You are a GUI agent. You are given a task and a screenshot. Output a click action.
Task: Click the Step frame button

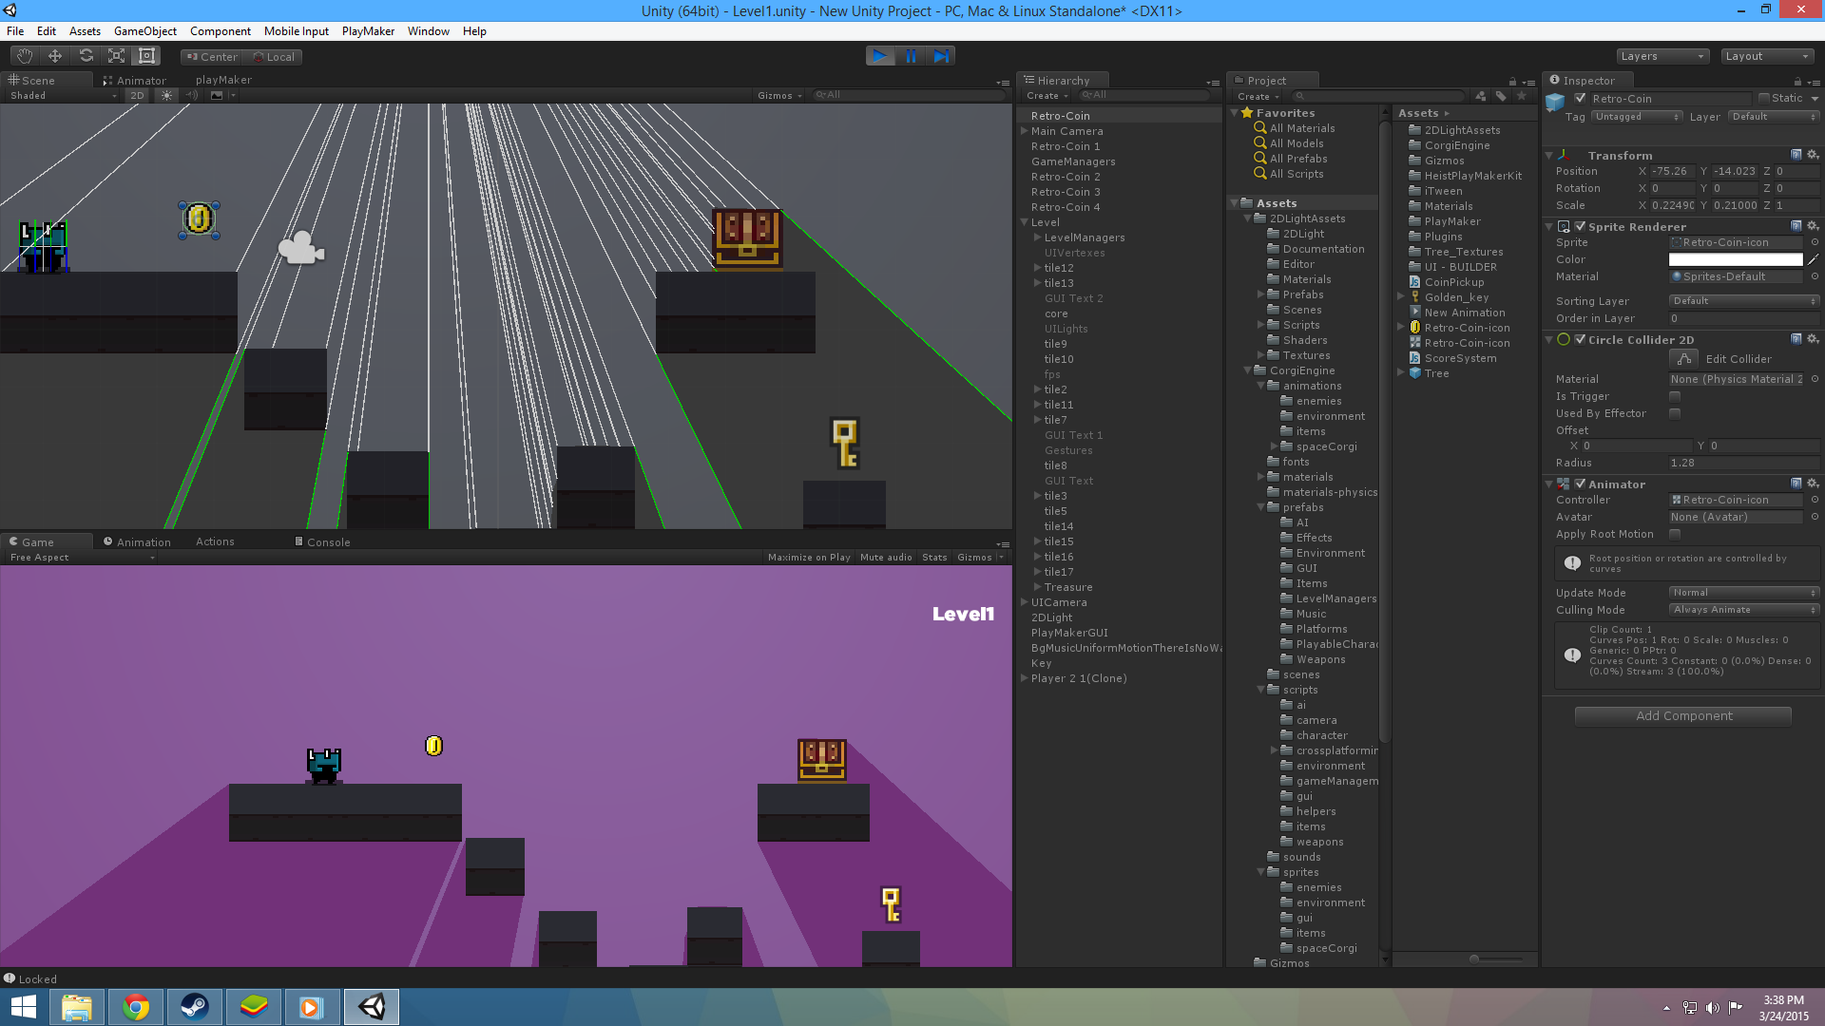[x=941, y=56]
